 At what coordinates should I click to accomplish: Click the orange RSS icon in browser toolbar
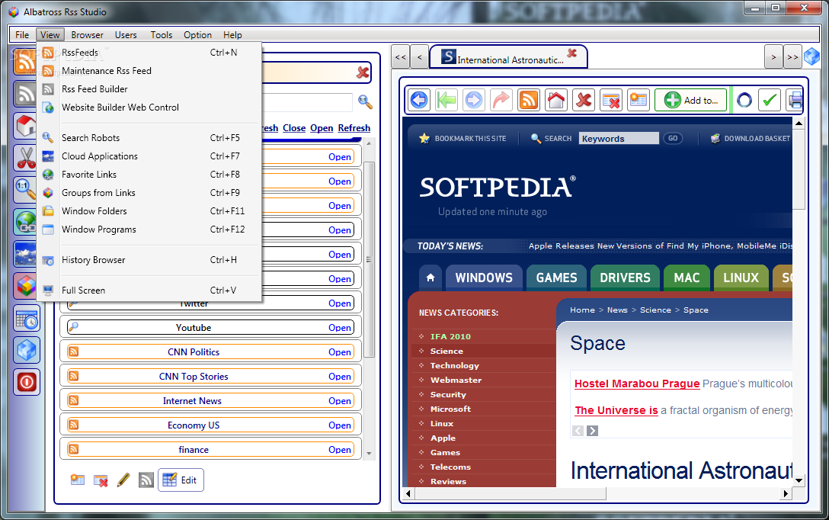click(x=528, y=100)
